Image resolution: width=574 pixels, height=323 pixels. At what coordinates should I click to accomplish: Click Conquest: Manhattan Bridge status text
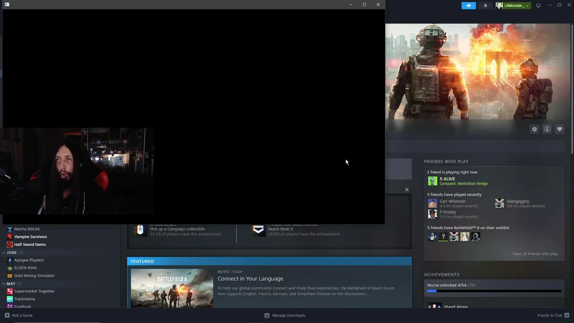point(463,183)
